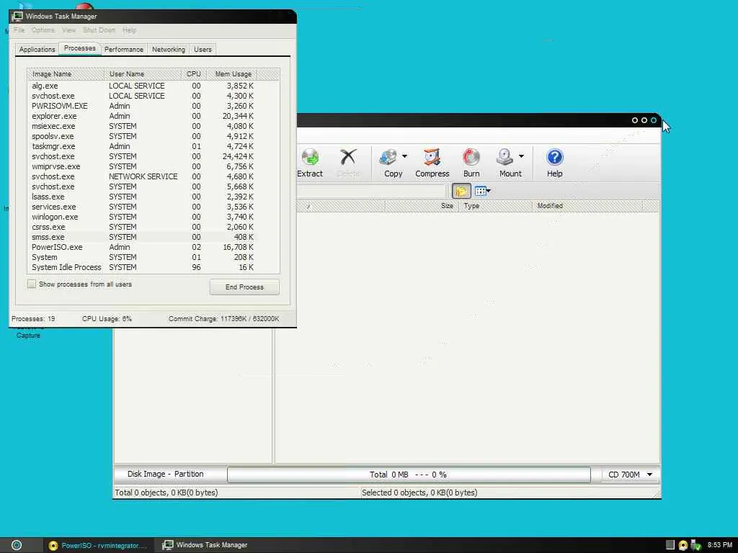Sort PowerISO file list by Type column

pyautogui.click(x=496, y=206)
